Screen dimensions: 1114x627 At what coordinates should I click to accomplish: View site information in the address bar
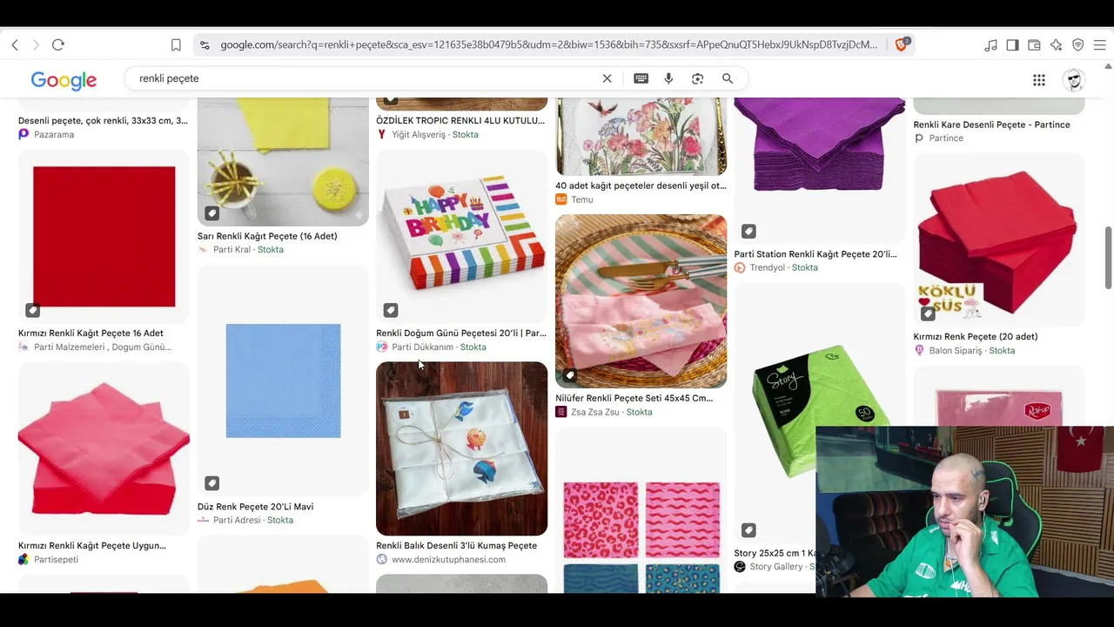pos(204,44)
